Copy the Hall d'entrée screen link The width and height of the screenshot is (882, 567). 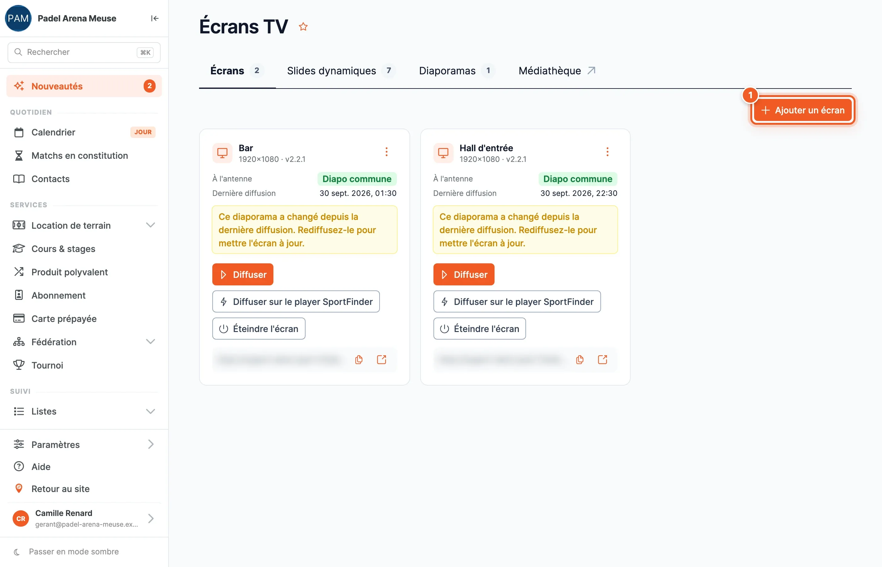click(579, 359)
